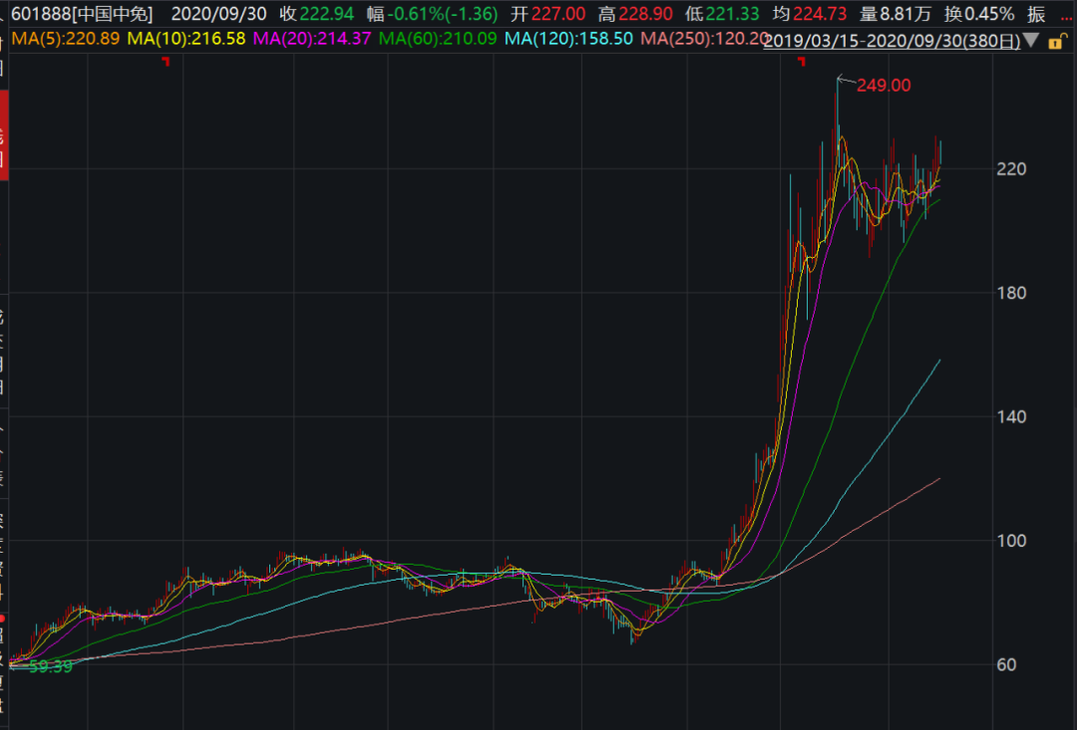Click the red corner marker at chart top left
Screen dimensions: 1077x730
pos(166,62)
